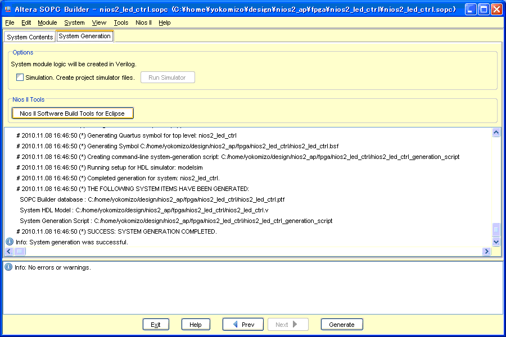Image resolution: width=506 pixels, height=337 pixels.
Task: Click the info icon beside 'System generation was successful'
Action: [10, 242]
